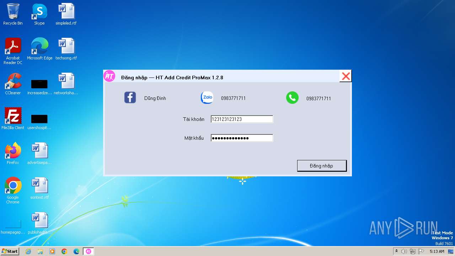Select the Microsoft Edge desktop shortcut
The height and width of the screenshot is (256, 455).
pyautogui.click(x=39, y=49)
